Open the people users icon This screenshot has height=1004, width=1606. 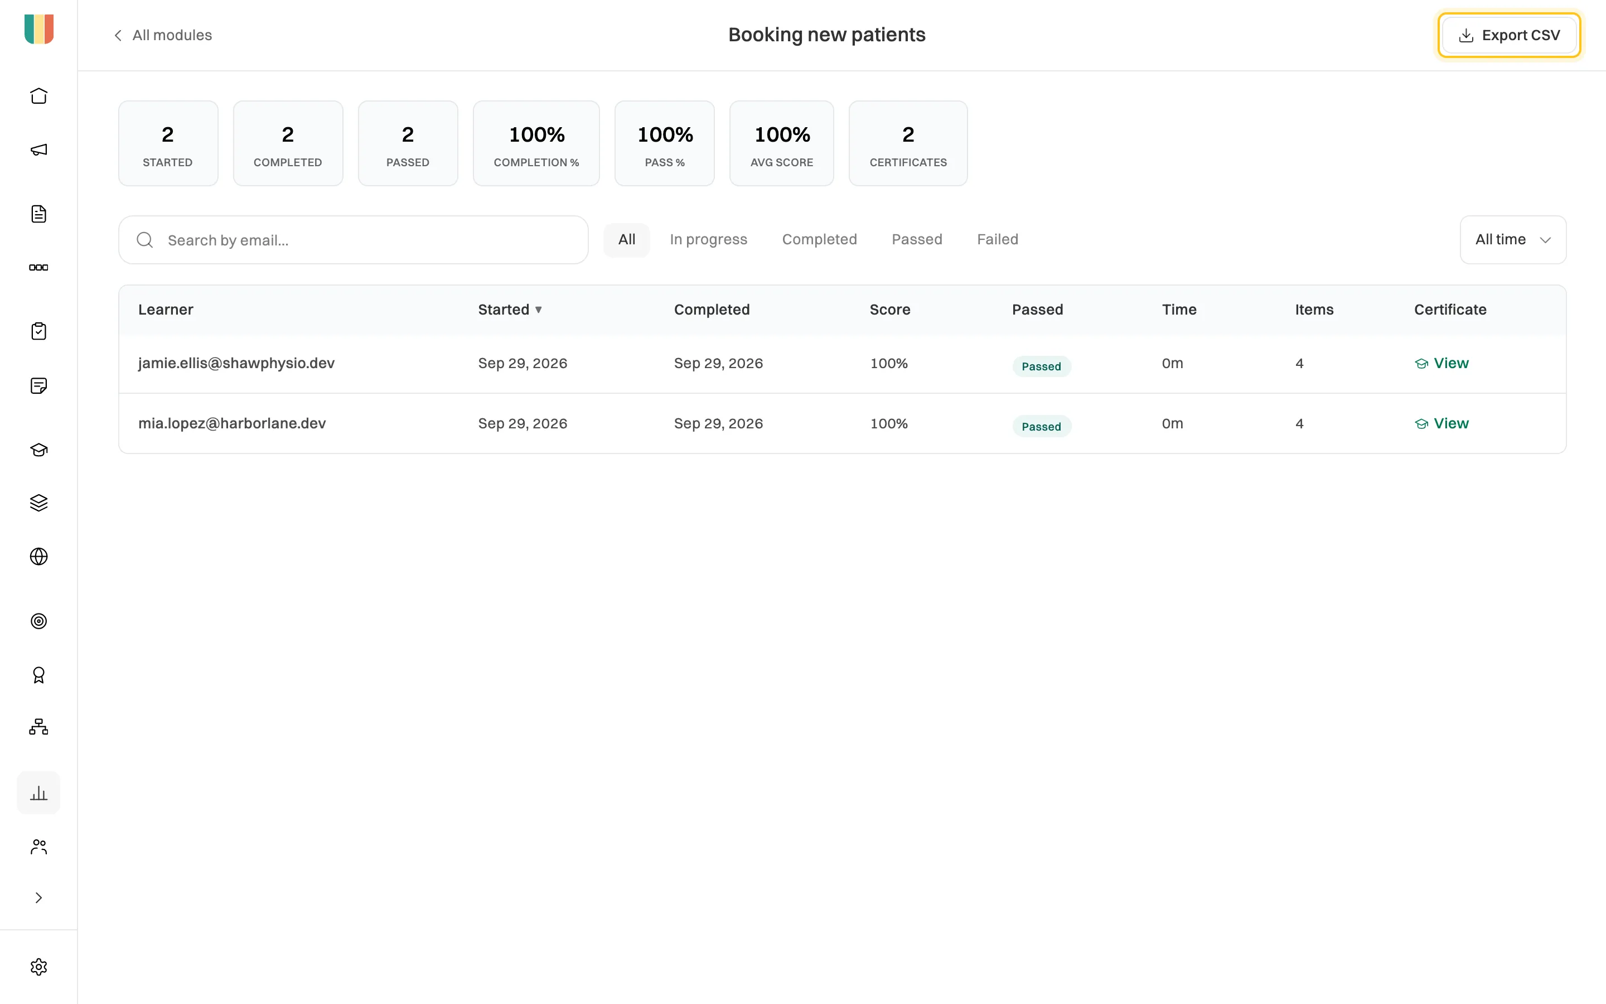pos(38,847)
